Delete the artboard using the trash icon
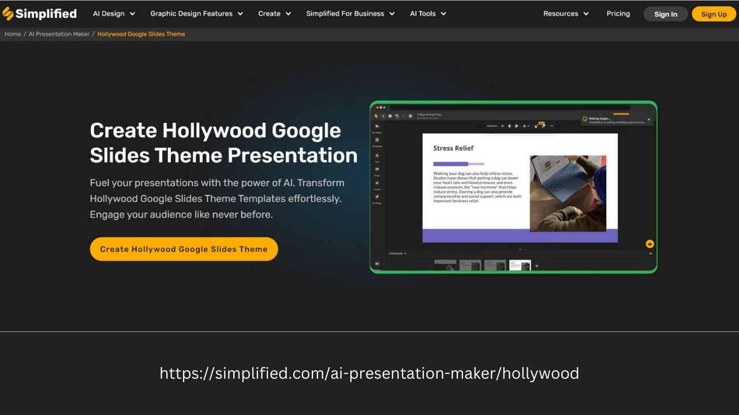 click(509, 126)
